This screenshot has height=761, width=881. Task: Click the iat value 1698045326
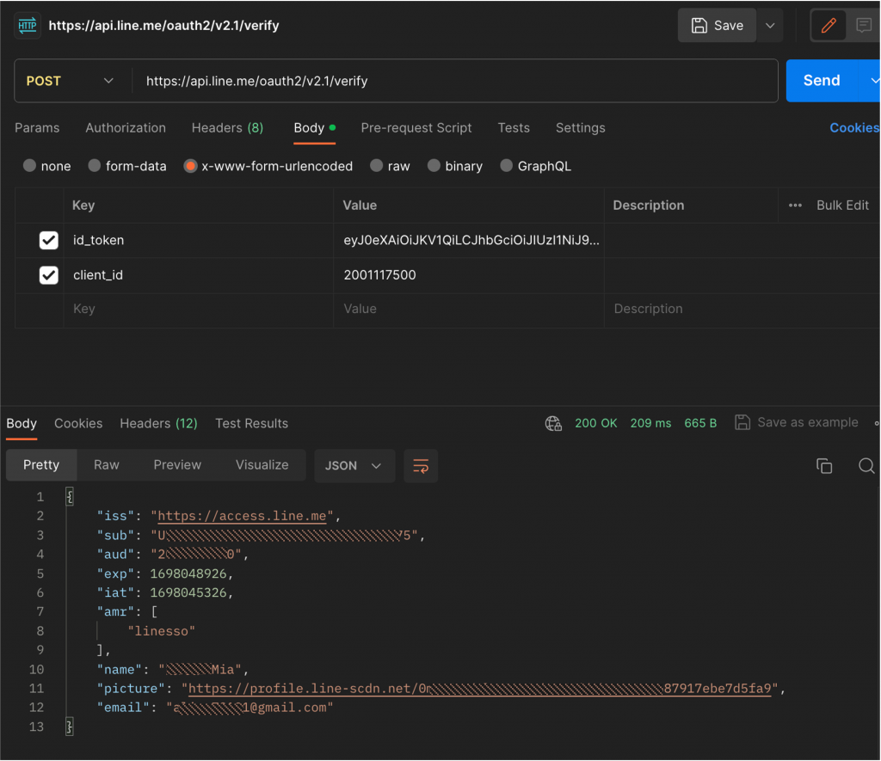point(188,593)
